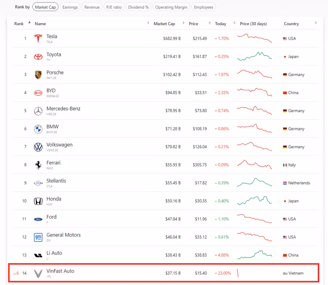
Task: Switch ranking to Earnings
Action: click(70, 7)
